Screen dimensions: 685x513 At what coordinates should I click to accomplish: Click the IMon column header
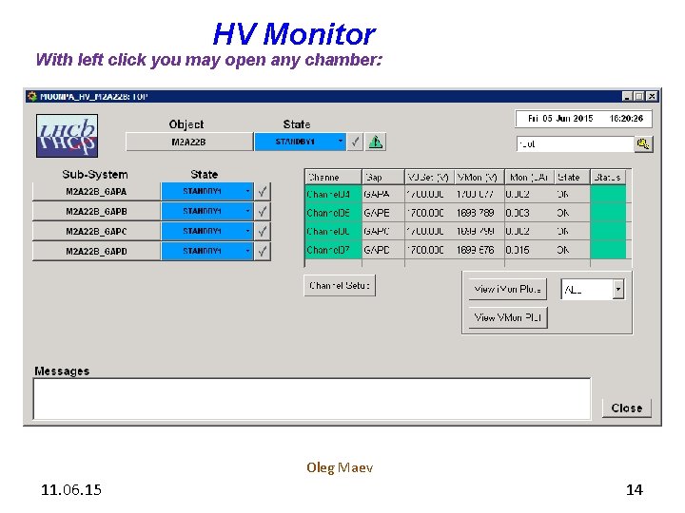530,177
